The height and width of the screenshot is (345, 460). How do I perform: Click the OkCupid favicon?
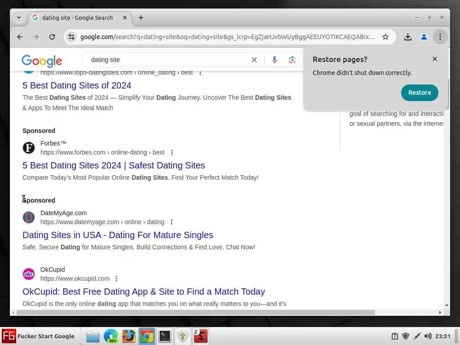click(29, 274)
